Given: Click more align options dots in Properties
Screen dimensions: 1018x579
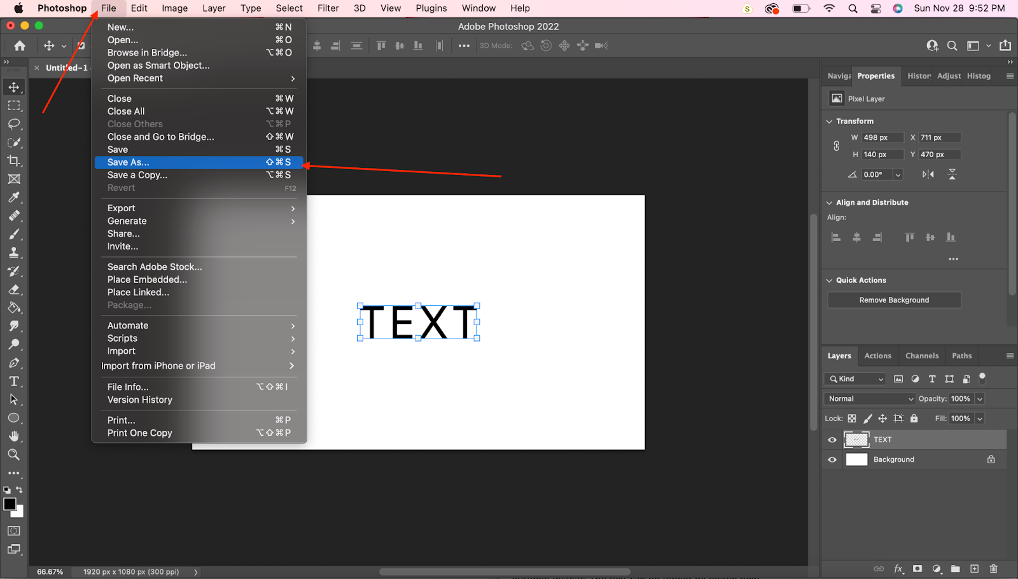Looking at the screenshot, I should coord(953,259).
